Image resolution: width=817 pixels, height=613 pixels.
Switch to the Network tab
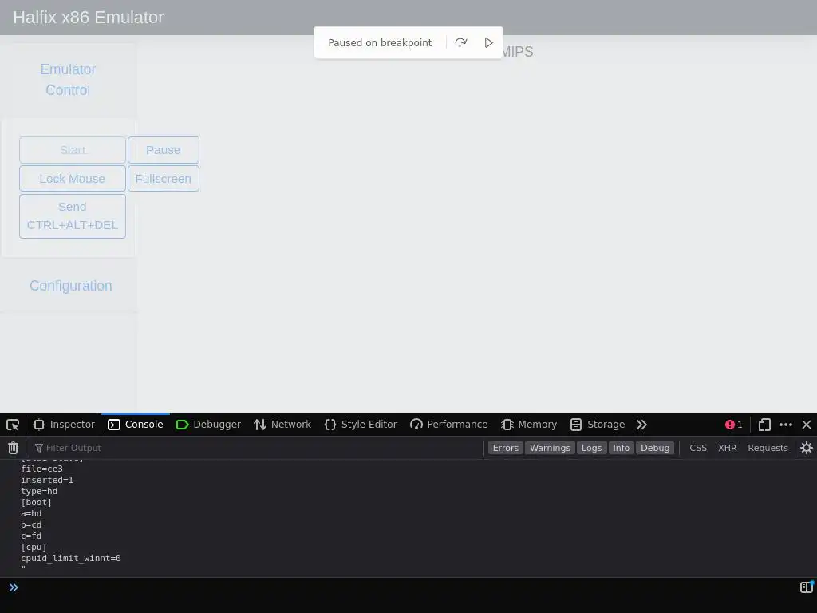pos(282,425)
